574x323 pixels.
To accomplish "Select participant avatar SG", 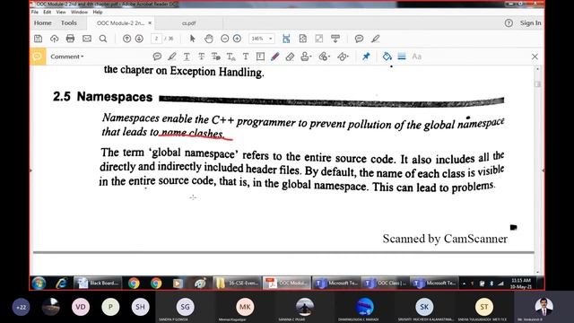I will 186,307.
